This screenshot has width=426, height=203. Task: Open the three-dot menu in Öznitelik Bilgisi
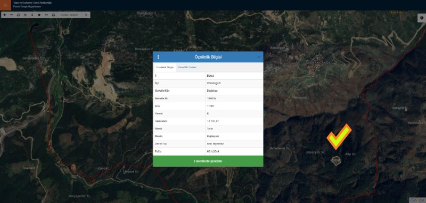158,57
